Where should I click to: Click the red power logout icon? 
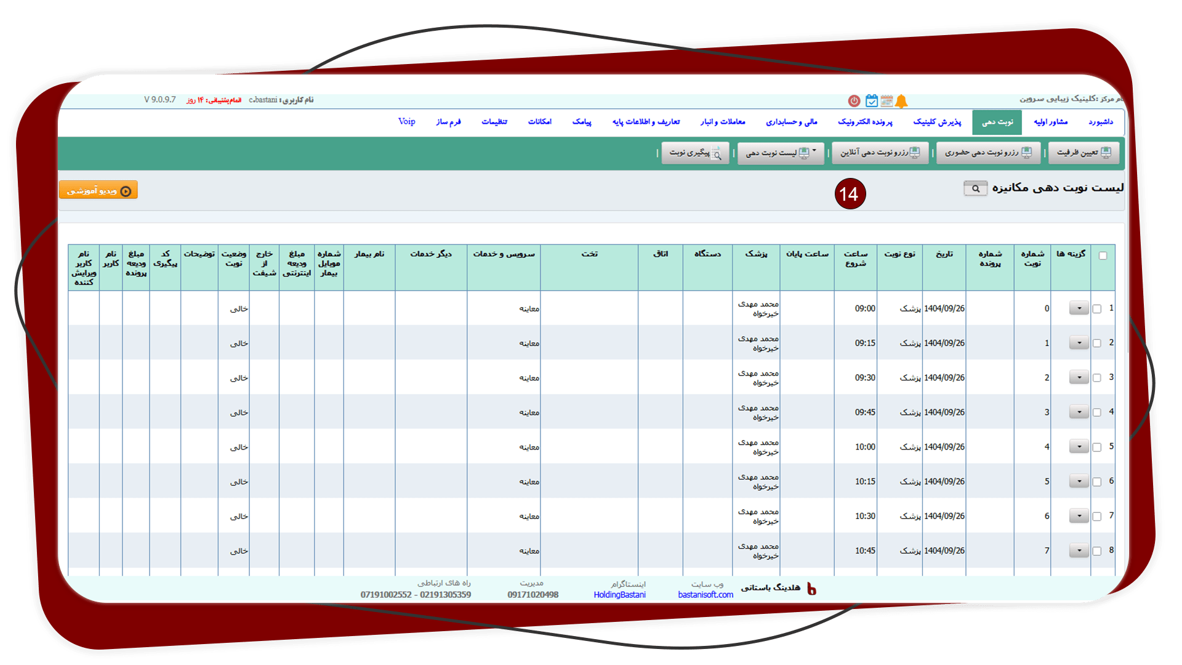(854, 100)
